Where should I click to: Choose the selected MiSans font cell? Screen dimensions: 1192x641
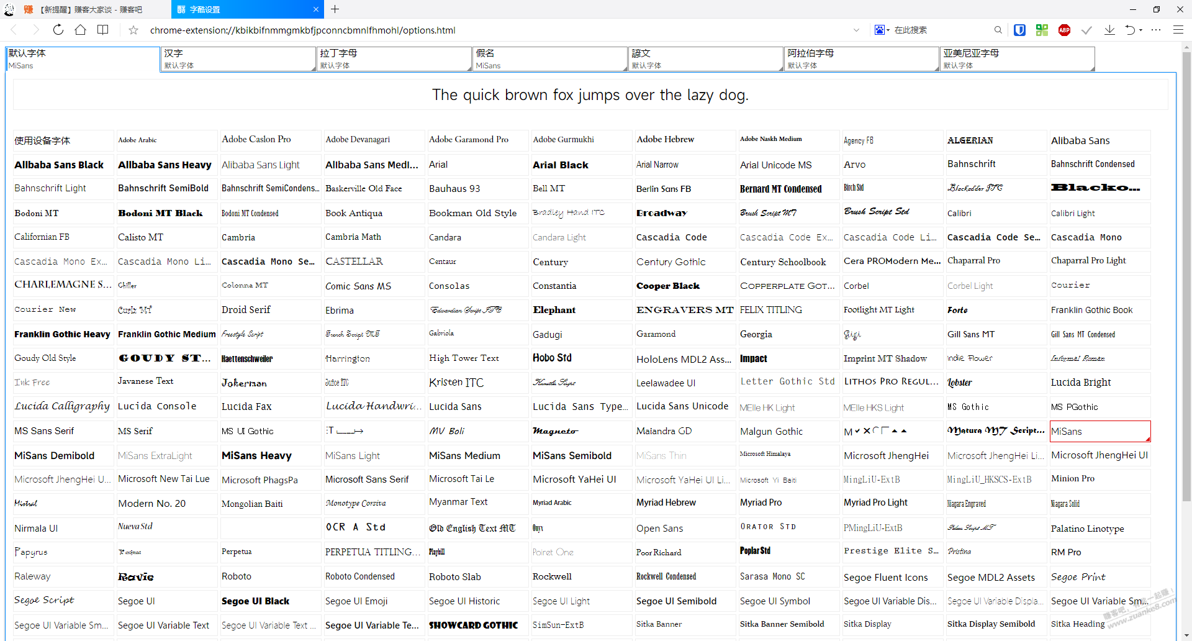(1099, 431)
